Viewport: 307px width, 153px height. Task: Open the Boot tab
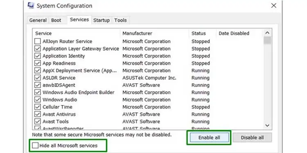coord(56,20)
